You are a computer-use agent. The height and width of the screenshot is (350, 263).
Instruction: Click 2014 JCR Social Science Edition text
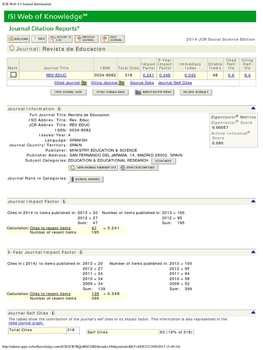221,40
